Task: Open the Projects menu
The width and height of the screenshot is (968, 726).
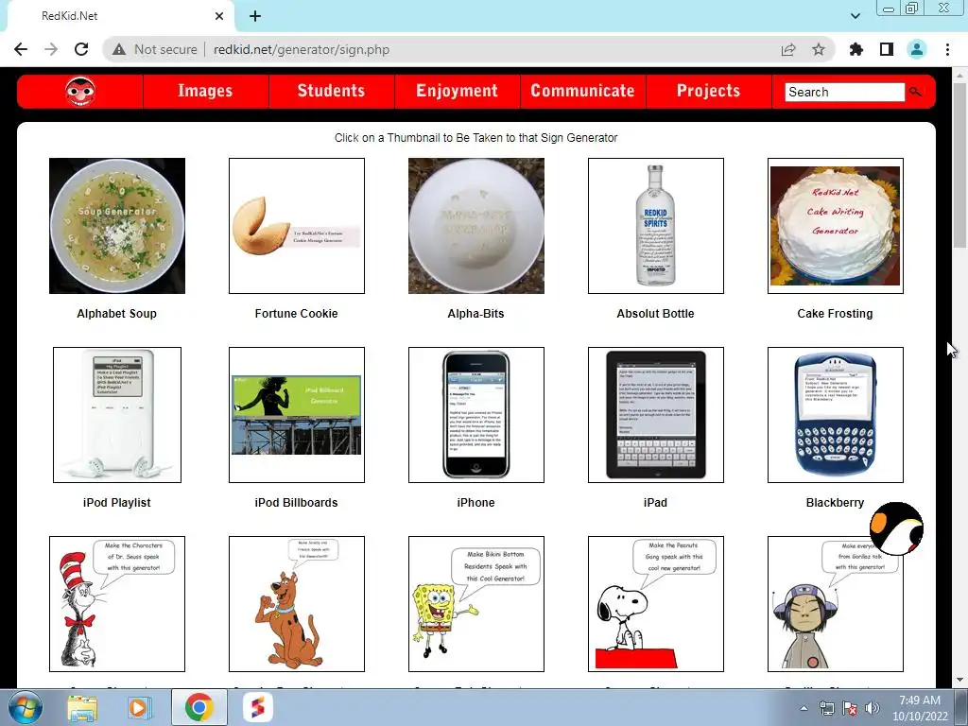Action: click(709, 92)
